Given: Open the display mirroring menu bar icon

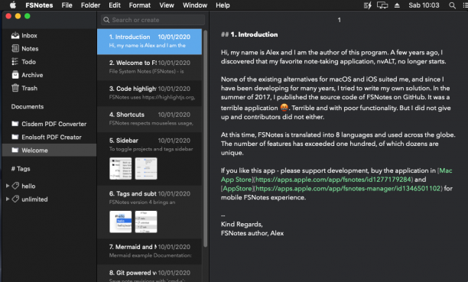Looking at the screenshot, I should 382,5.
